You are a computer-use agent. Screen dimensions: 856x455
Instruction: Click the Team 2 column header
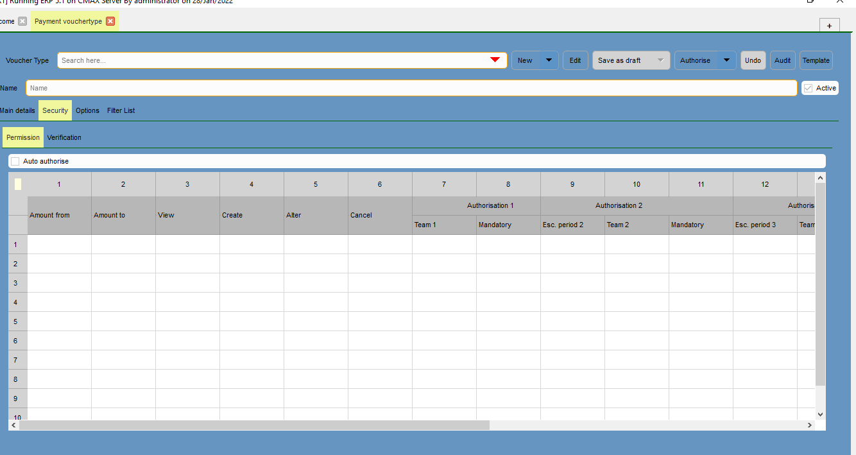[637, 225]
